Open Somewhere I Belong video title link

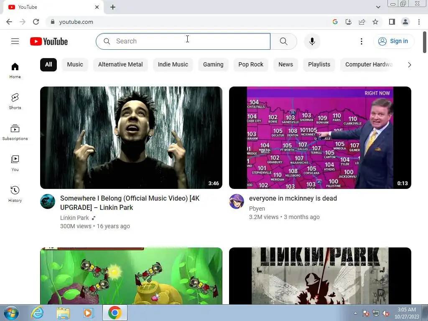click(130, 203)
